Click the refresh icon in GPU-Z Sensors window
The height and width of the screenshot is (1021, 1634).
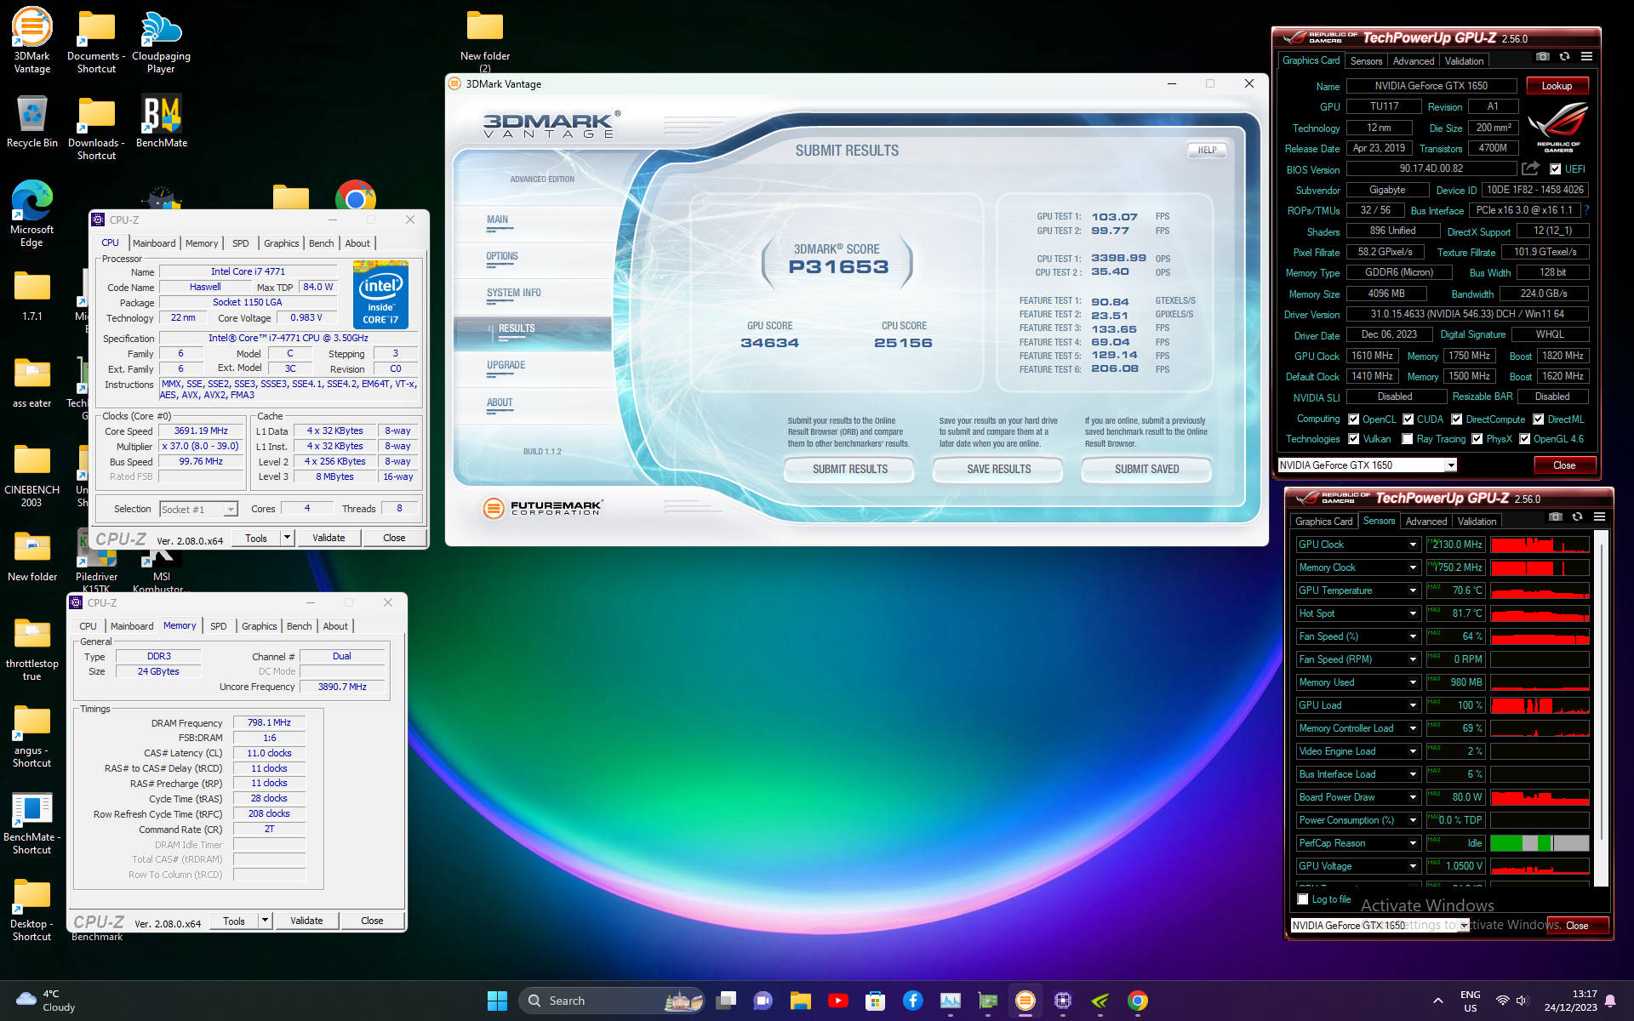click(1577, 517)
